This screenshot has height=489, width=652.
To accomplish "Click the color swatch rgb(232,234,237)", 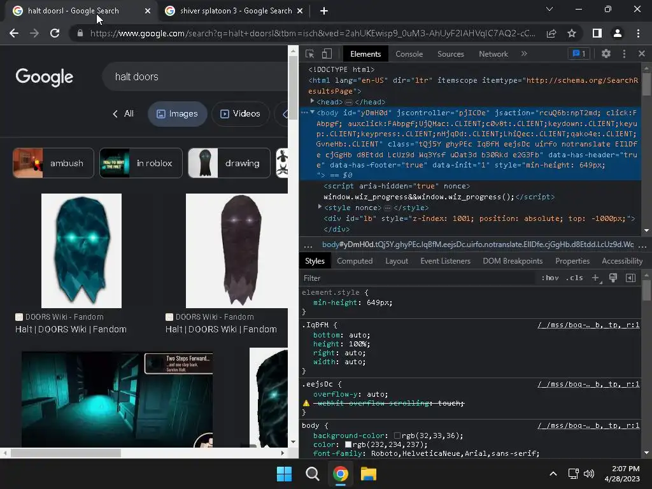I will pos(348,444).
